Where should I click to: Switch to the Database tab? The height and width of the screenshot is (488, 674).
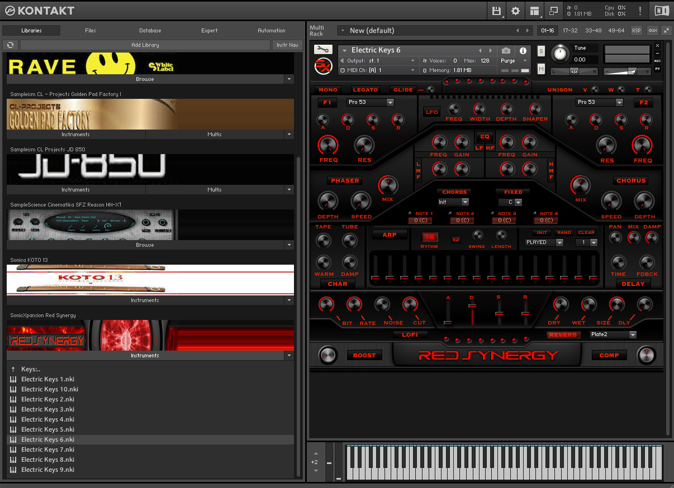click(x=150, y=31)
